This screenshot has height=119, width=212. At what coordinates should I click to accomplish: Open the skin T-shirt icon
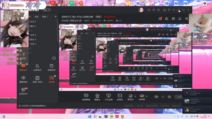coord(169,10)
